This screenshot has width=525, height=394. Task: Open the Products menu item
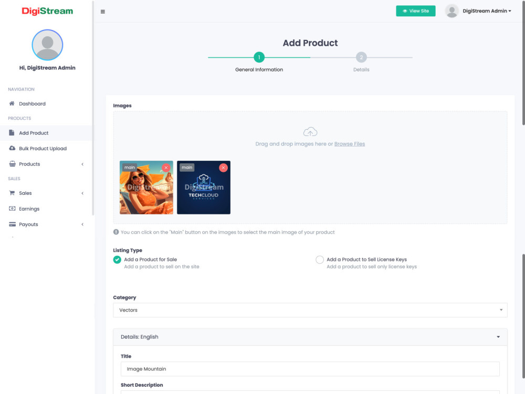pos(29,164)
